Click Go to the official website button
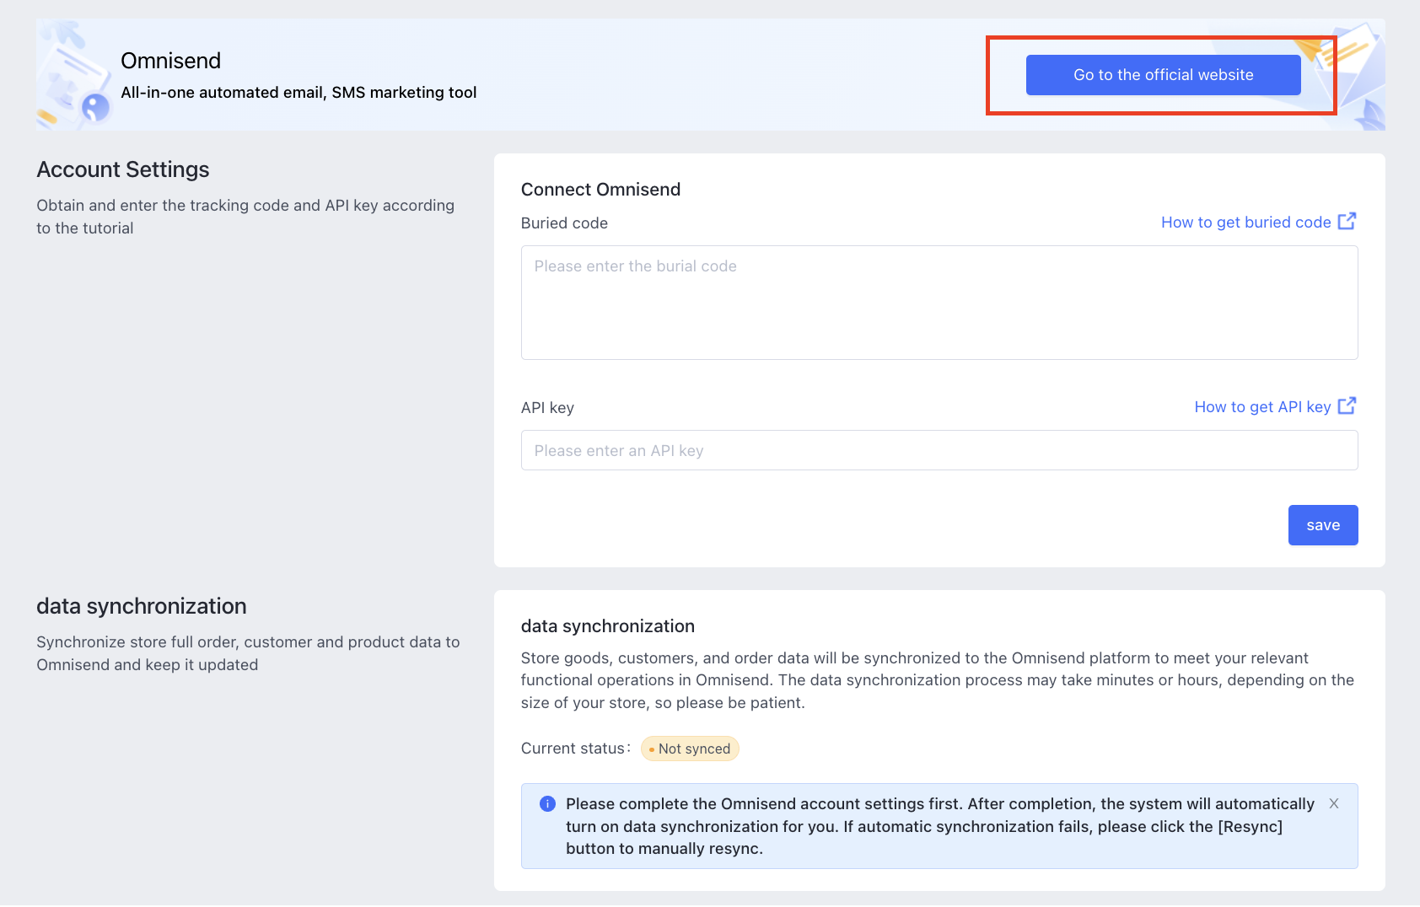The width and height of the screenshot is (1420, 907). point(1163,75)
